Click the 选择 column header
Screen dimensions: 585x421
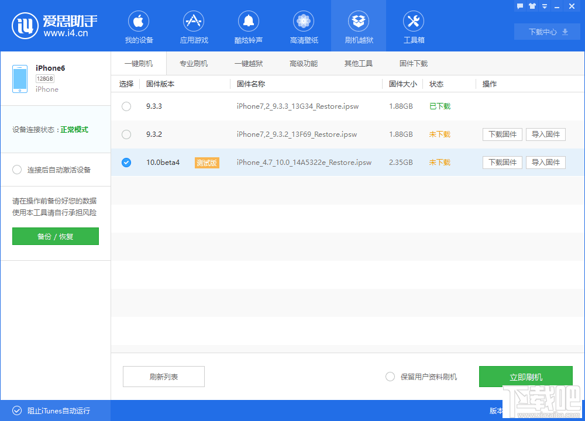[126, 84]
